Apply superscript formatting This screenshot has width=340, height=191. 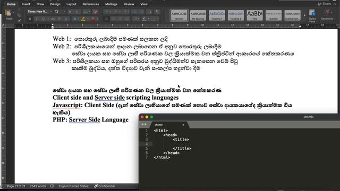[66, 19]
